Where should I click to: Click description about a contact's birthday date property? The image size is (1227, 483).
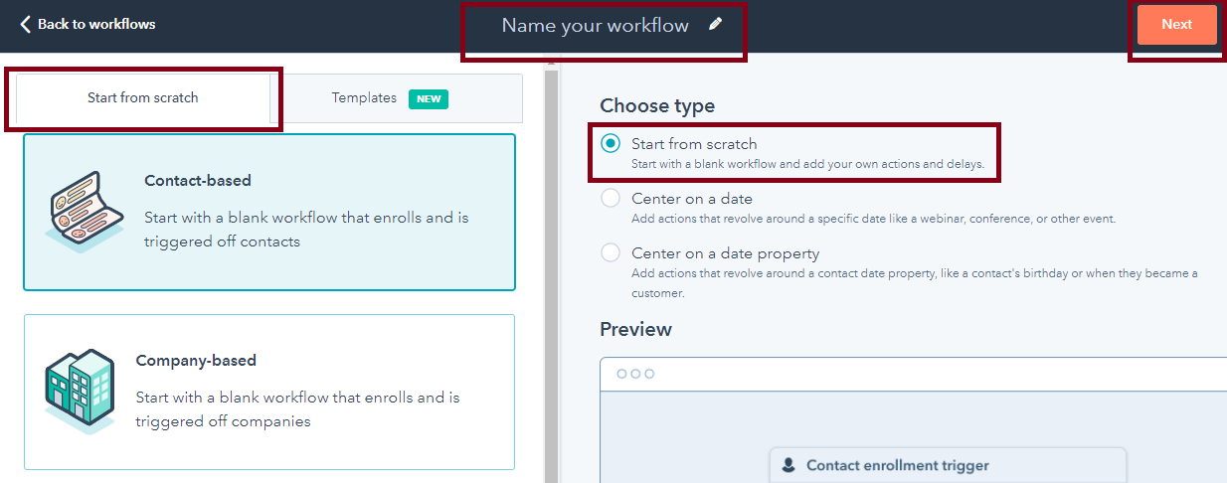coord(915,283)
